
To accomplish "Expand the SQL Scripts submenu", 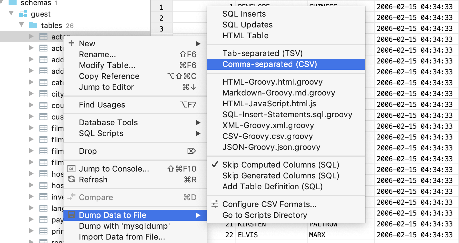I will point(198,134).
